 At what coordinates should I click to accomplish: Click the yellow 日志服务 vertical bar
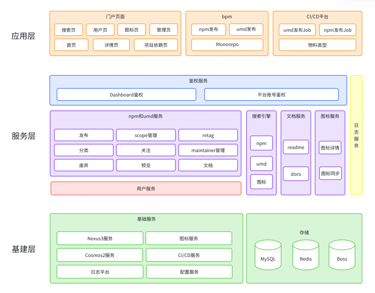click(356, 135)
